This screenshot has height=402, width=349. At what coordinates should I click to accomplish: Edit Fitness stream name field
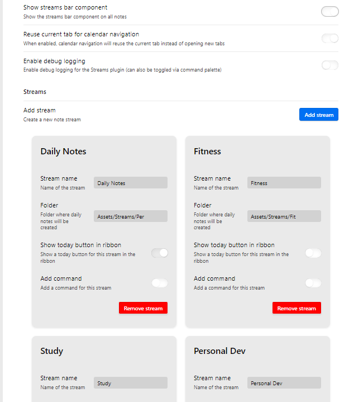coord(284,183)
